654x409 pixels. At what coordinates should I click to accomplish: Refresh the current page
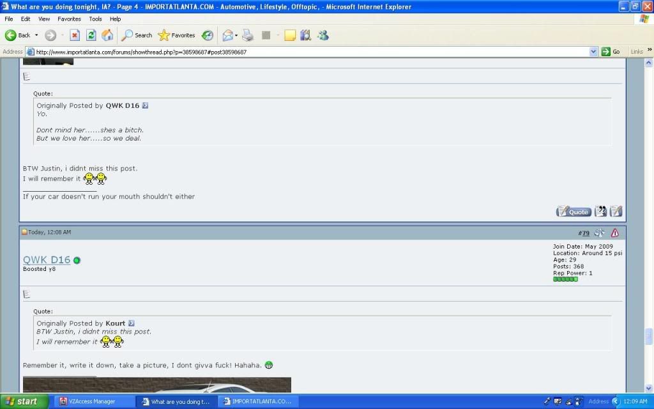click(x=91, y=35)
